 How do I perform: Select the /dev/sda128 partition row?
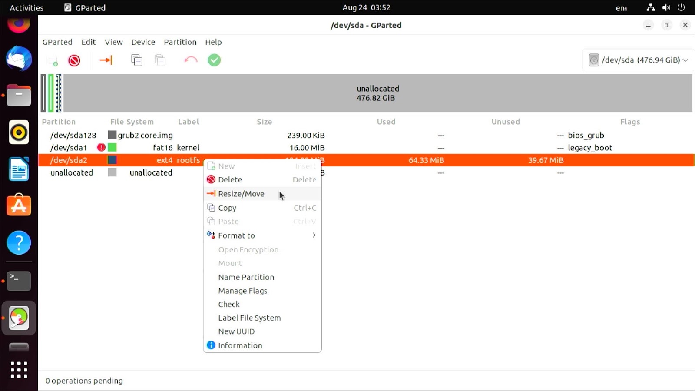366,135
